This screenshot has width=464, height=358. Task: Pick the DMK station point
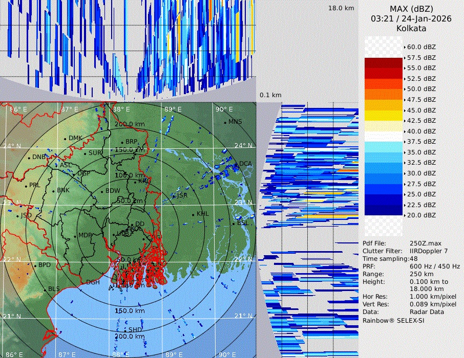pyautogui.click(x=66, y=139)
